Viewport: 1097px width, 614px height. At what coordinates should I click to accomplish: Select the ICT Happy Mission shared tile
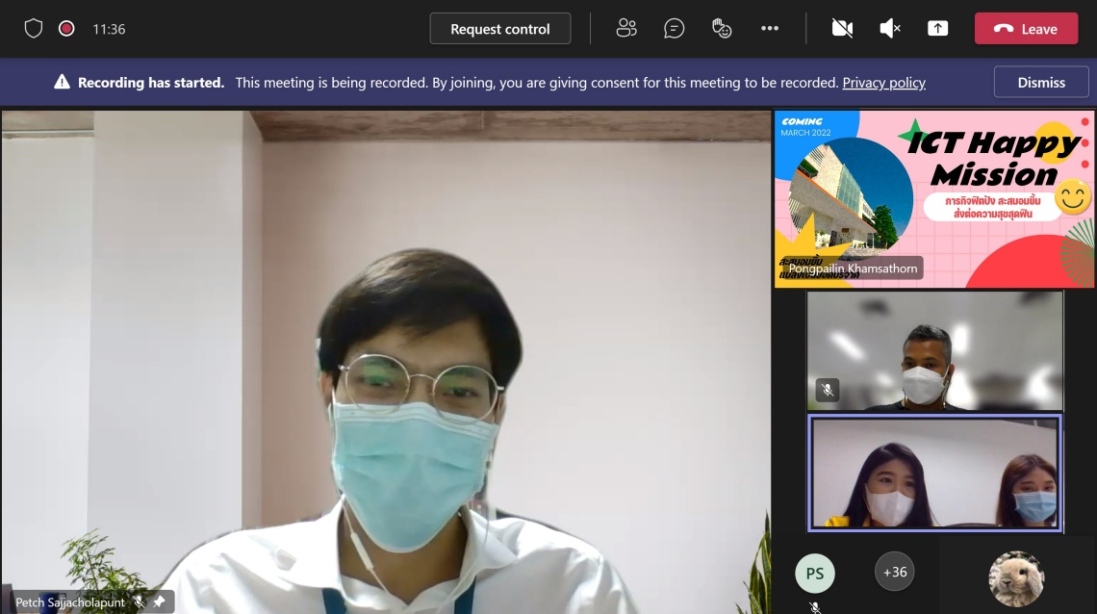933,198
